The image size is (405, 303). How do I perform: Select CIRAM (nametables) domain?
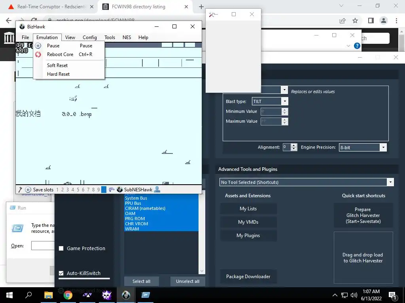[x=161, y=208]
